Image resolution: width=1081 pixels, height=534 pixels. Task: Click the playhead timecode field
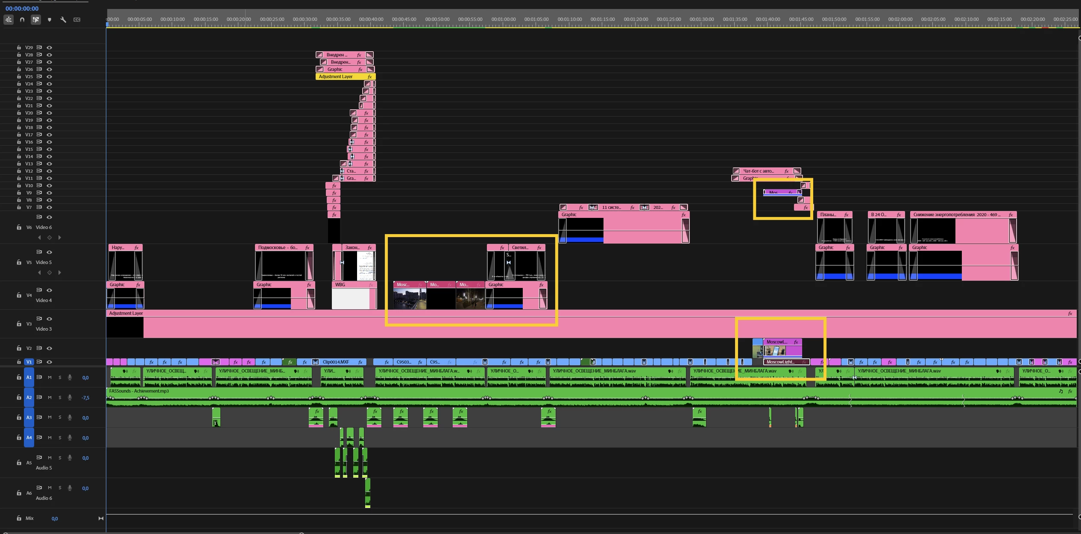22,9
